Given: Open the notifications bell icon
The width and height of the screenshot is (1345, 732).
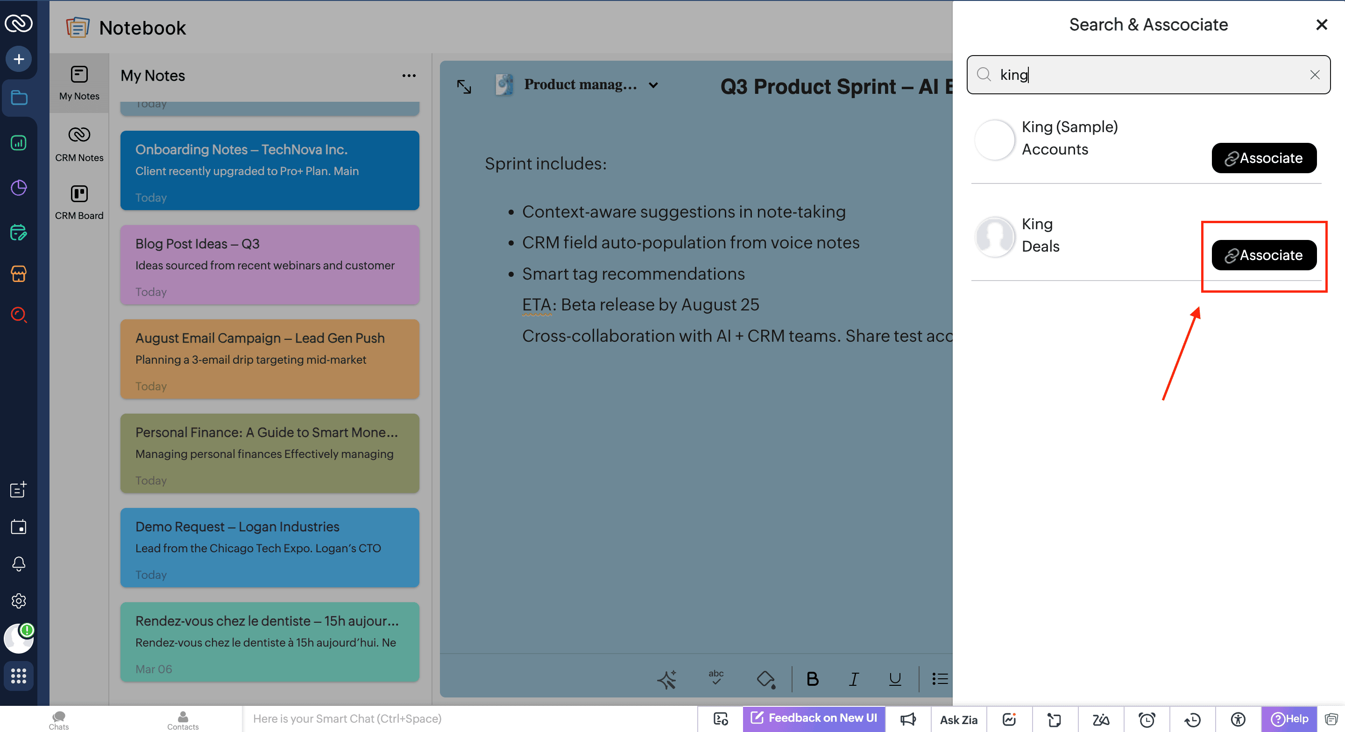Looking at the screenshot, I should [19, 564].
